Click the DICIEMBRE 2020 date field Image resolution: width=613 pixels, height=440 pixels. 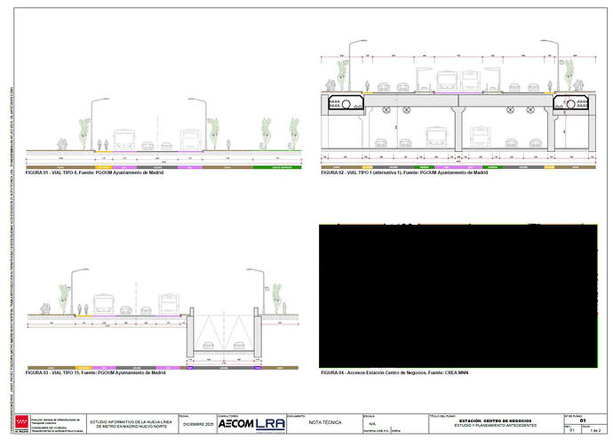(x=196, y=425)
